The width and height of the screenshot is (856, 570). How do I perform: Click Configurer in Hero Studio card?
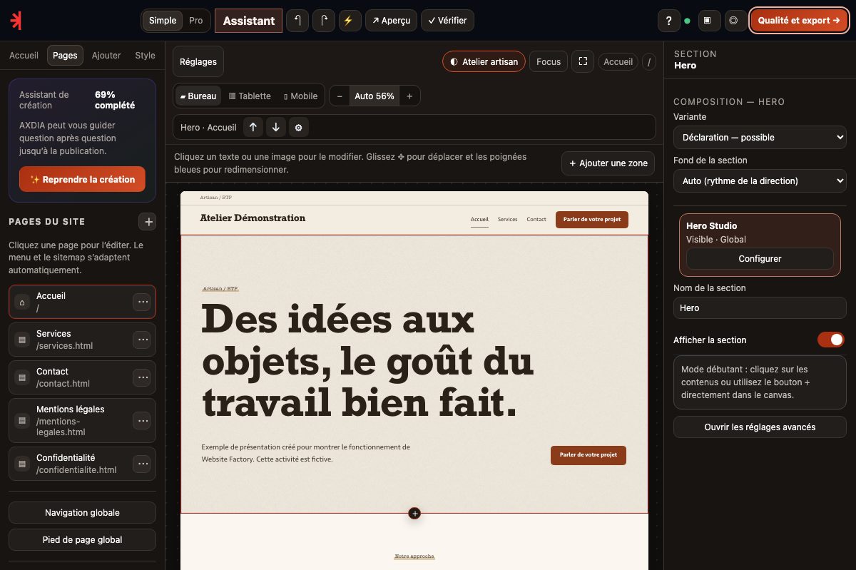pos(760,258)
